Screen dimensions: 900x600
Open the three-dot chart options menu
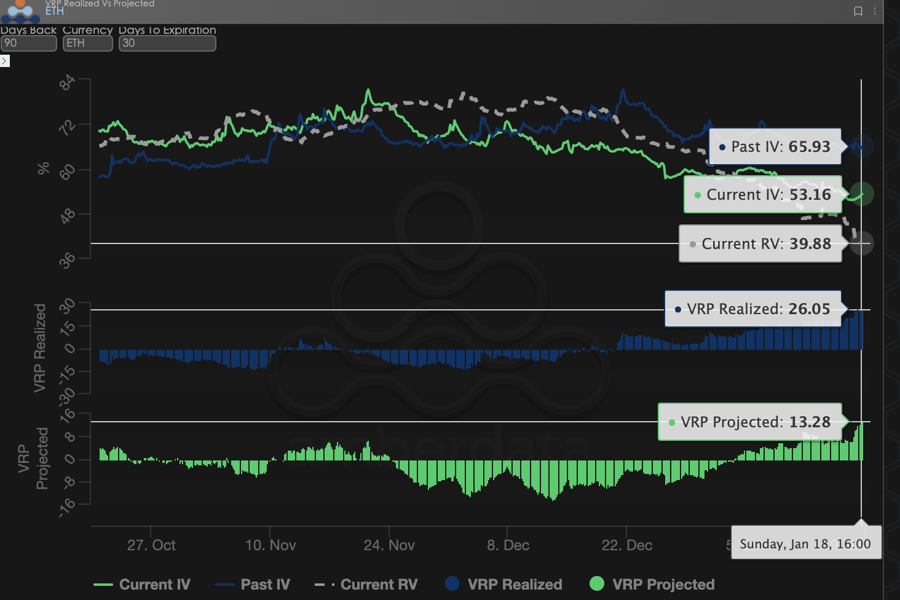point(875,11)
